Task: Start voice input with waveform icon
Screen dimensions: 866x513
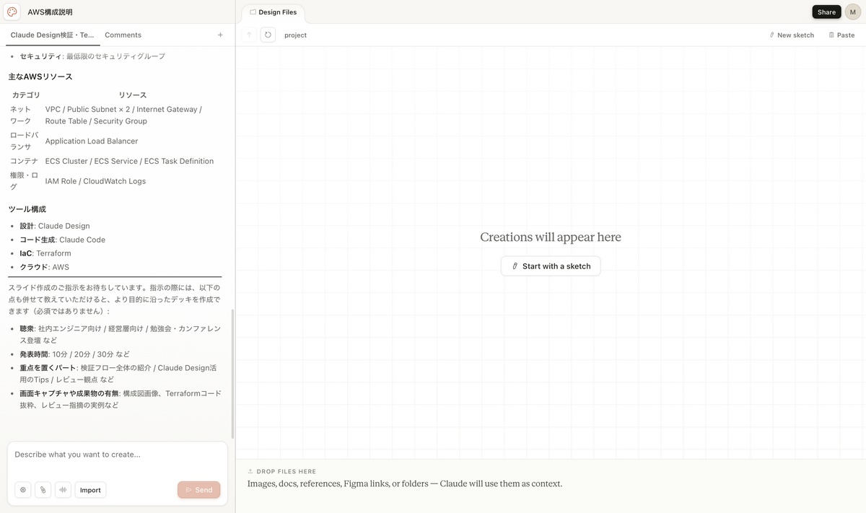Action: coord(63,490)
